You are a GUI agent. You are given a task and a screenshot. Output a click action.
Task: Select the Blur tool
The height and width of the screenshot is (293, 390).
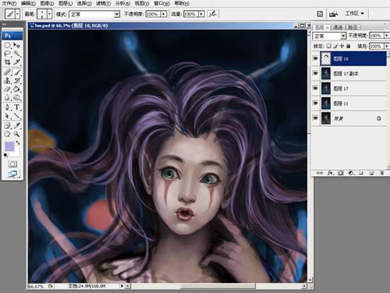(7, 98)
